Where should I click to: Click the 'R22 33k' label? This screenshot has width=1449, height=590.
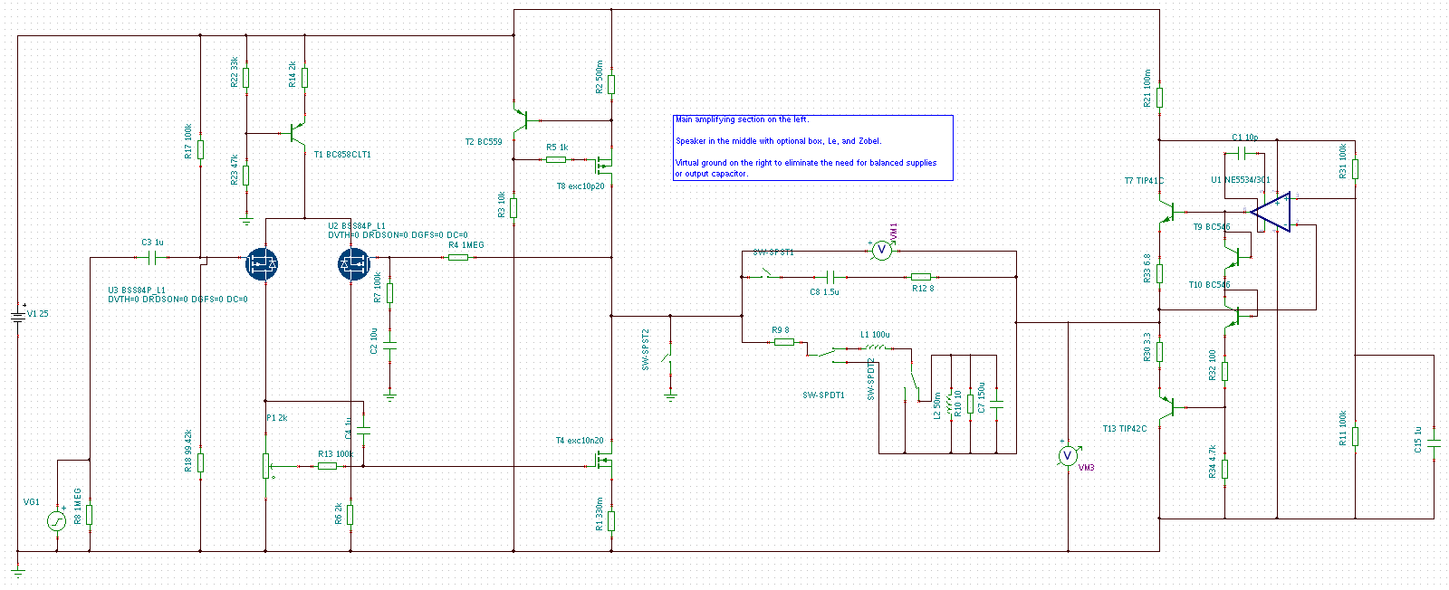[x=235, y=72]
